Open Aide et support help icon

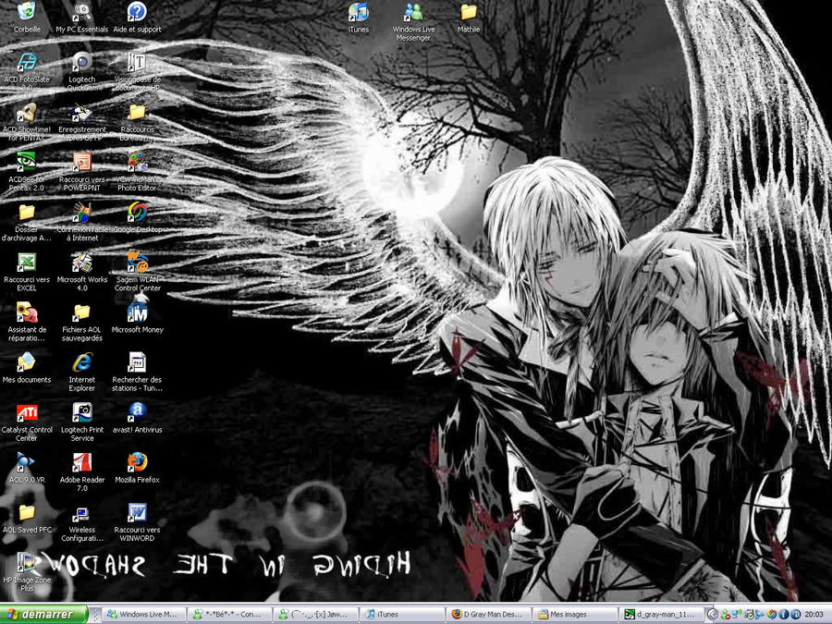[137, 17]
